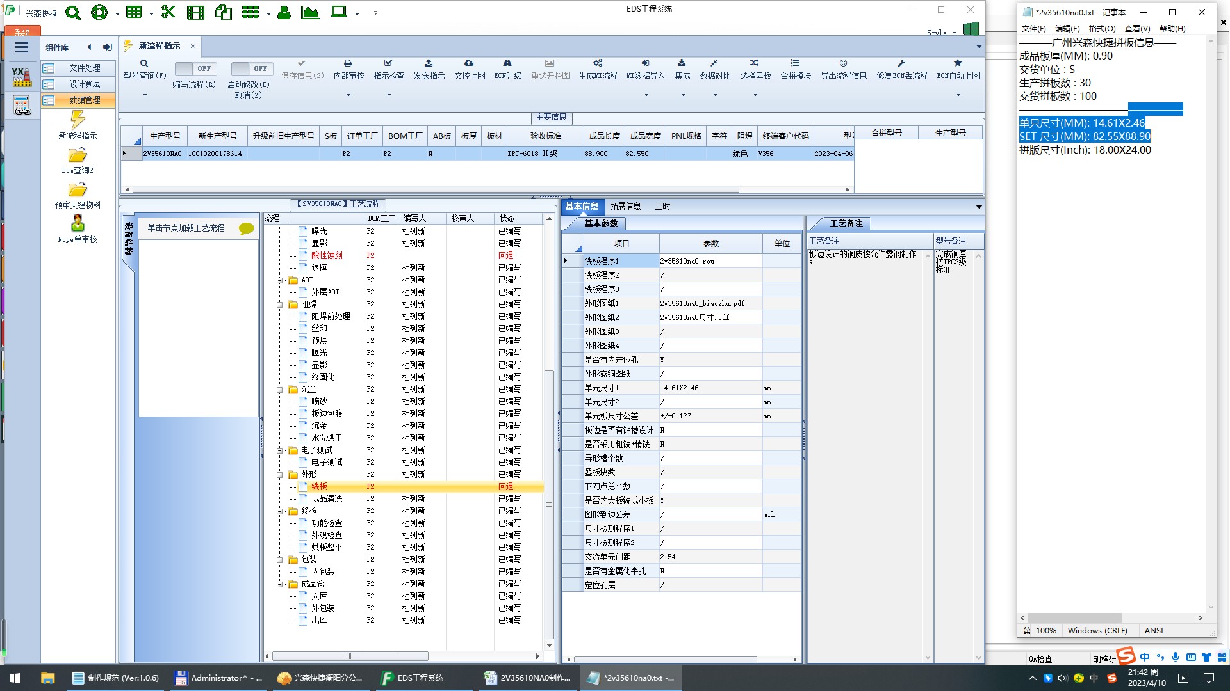Click ECN自动上网 star icon

click(958, 63)
